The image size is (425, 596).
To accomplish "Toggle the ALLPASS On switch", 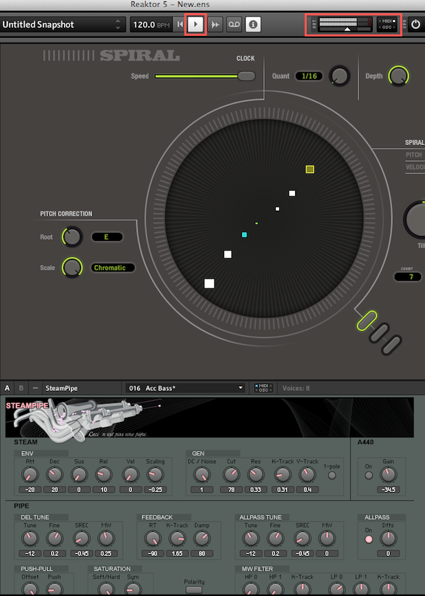I will pyautogui.click(x=369, y=538).
